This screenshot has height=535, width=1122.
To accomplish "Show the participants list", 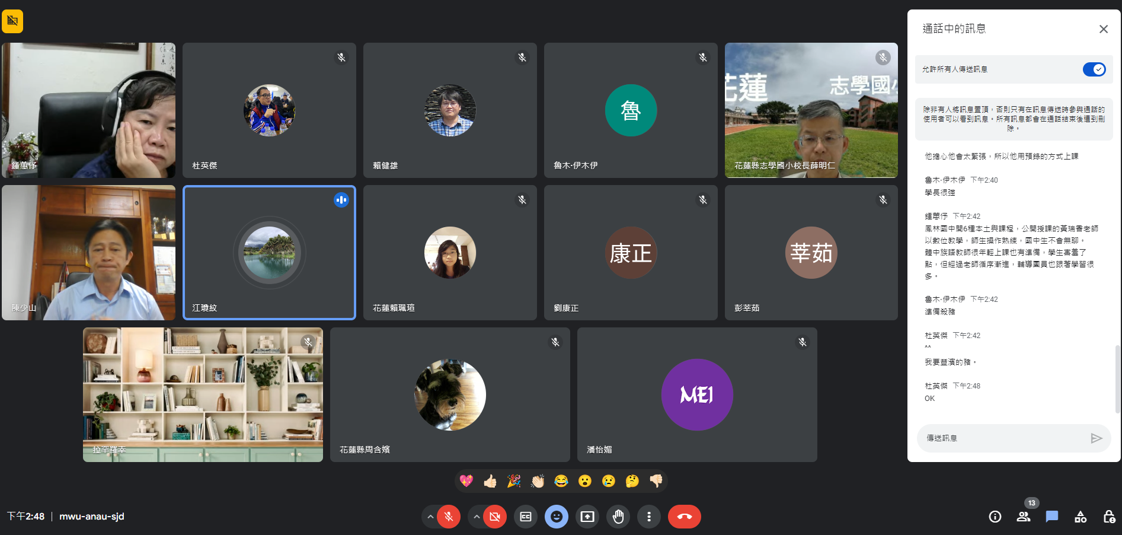I will click(x=1024, y=517).
